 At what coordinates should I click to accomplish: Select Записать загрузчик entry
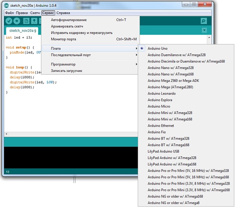(x=90, y=71)
